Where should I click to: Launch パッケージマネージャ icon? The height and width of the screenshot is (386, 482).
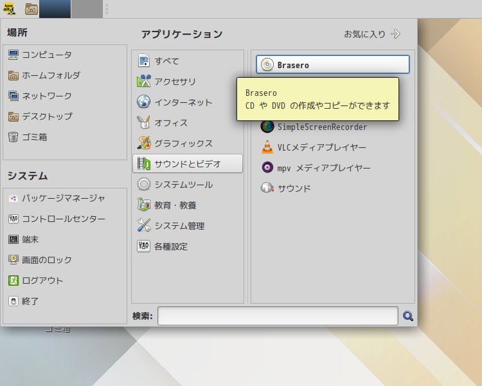click(13, 198)
